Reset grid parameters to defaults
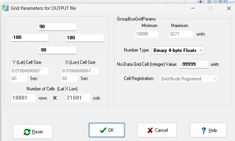 pos(33,131)
